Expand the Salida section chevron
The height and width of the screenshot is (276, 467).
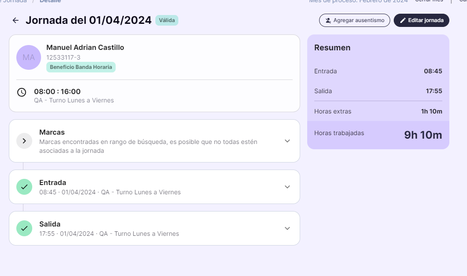287,228
